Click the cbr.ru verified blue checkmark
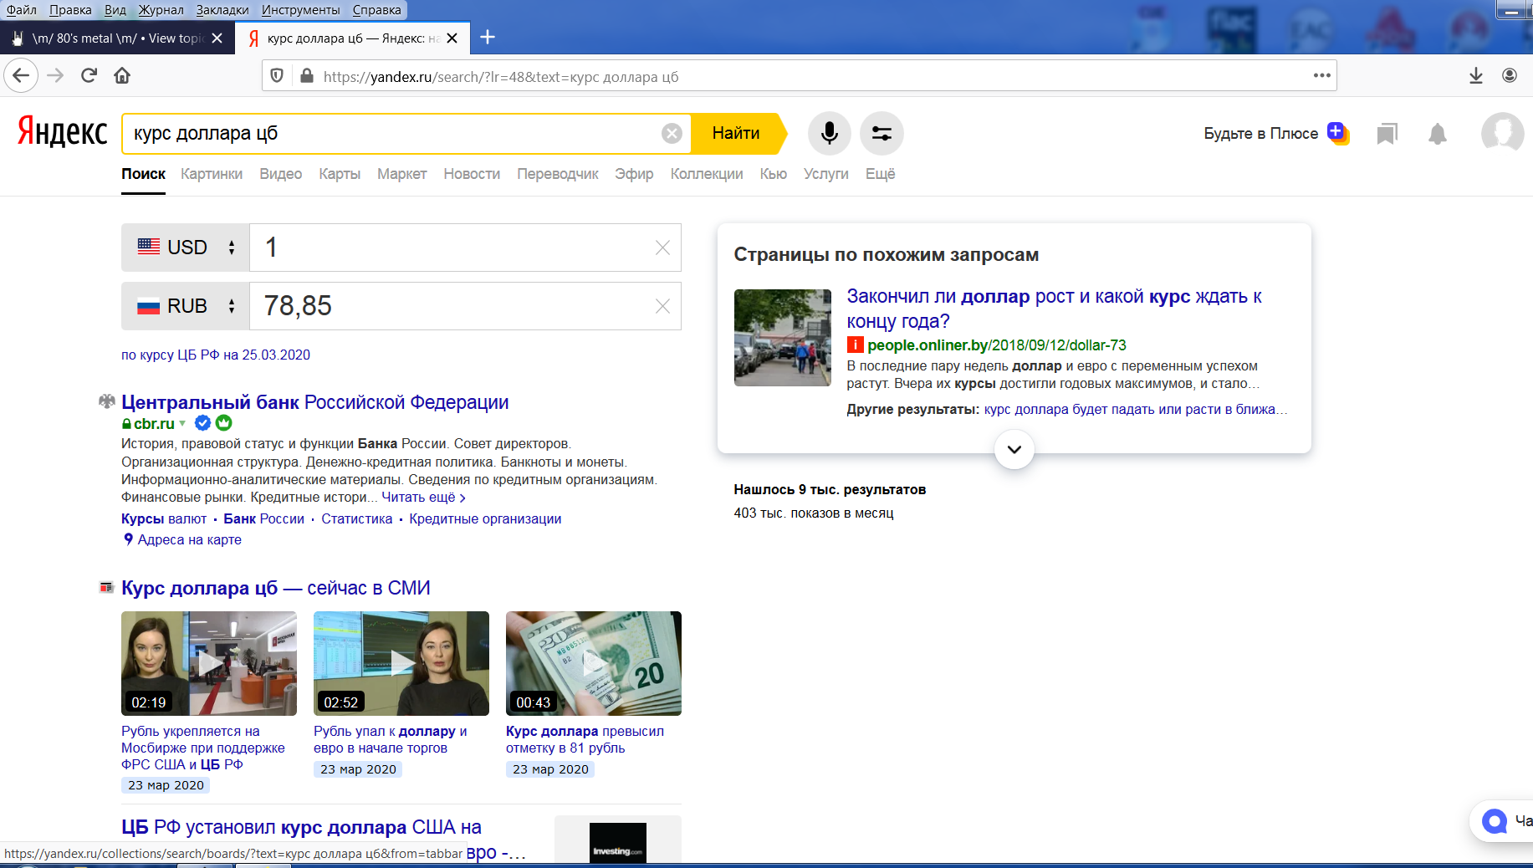Viewport: 1533px width, 868px height. point(203,423)
